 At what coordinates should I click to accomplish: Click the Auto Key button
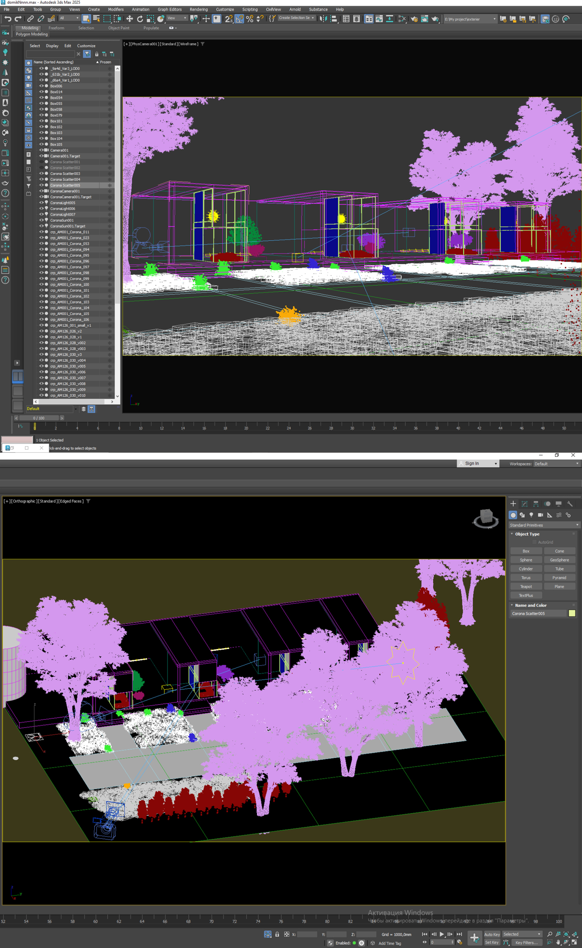(x=491, y=935)
